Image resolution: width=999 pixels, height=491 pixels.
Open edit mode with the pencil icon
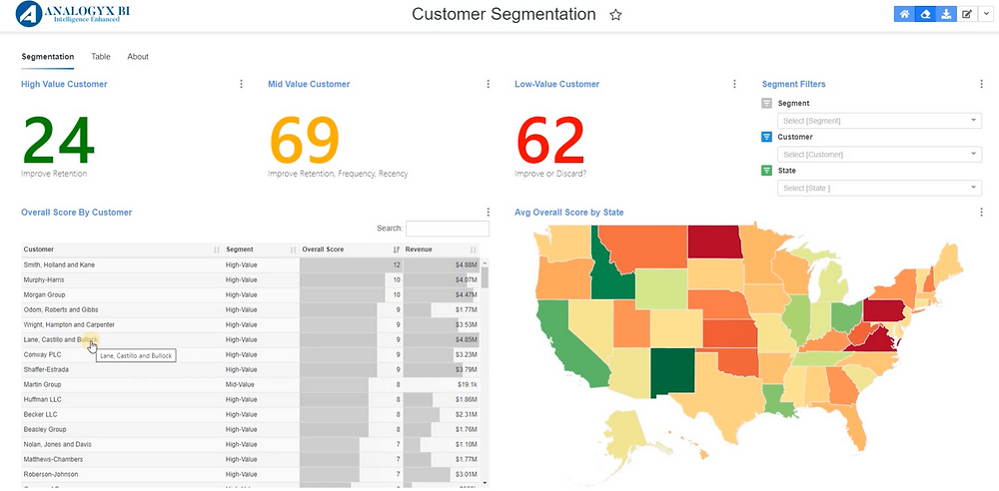pyautogui.click(x=967, y=14)
